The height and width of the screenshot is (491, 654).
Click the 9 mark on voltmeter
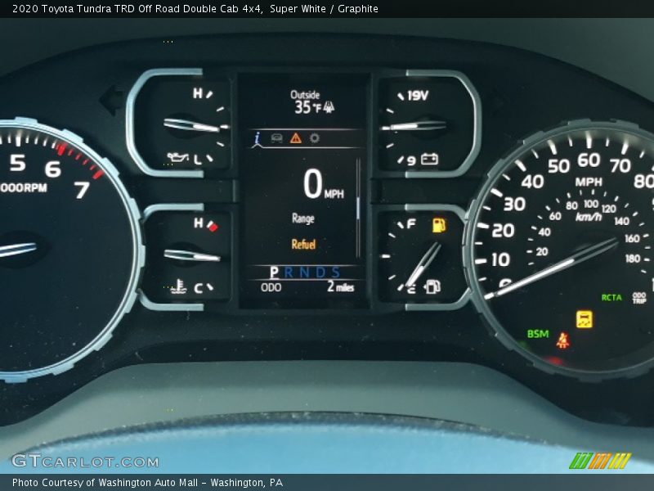(x=411, y=160)
